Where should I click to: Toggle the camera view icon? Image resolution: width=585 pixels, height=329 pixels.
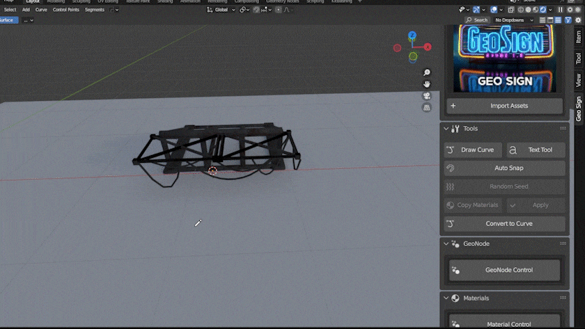point(427,96)
